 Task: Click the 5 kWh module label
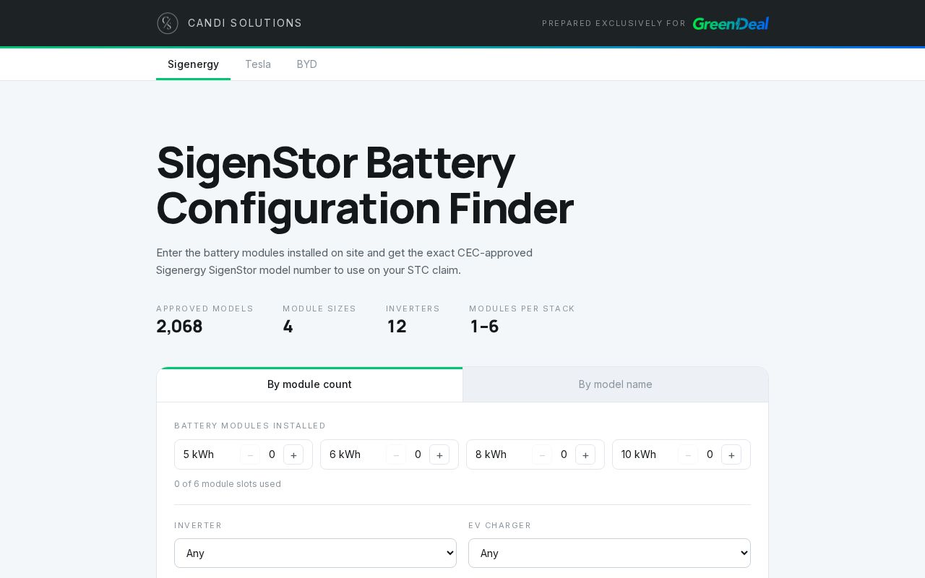(x=199, y=454)
